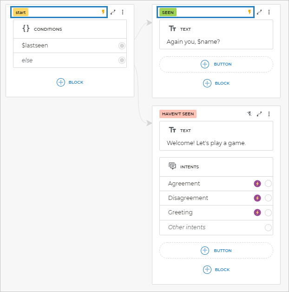Open the three-dot menu of SEEN node
This screenshot has width=289, height=292.
(269, 12)
